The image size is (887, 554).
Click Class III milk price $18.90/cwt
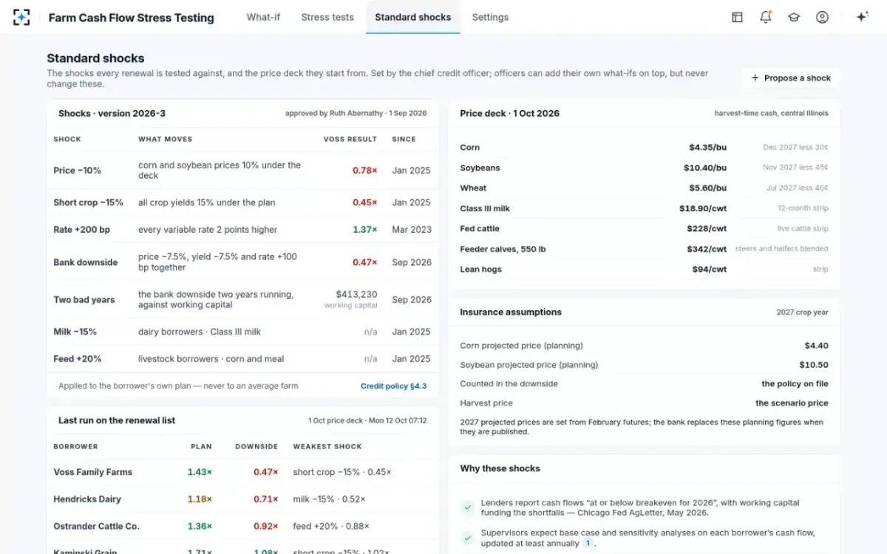(x=703, y=208)
